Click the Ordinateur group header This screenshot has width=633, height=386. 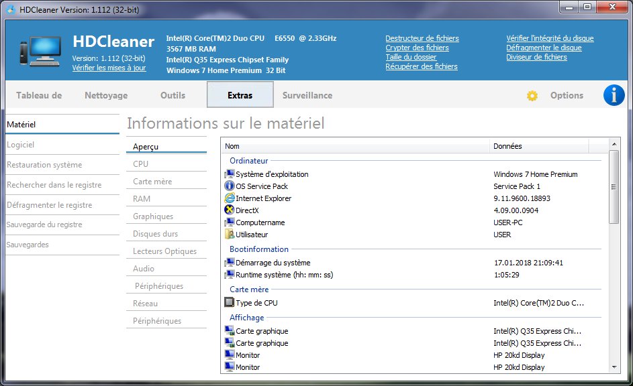(248, 161)
